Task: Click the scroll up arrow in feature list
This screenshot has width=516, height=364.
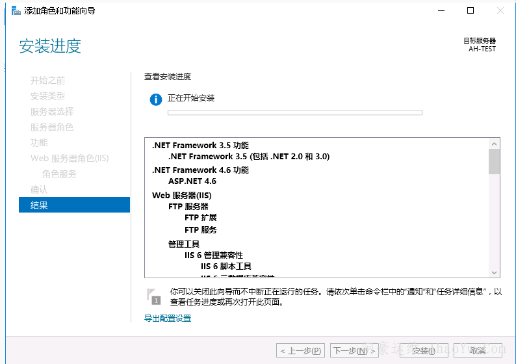Action: click(x=495, y=143)
